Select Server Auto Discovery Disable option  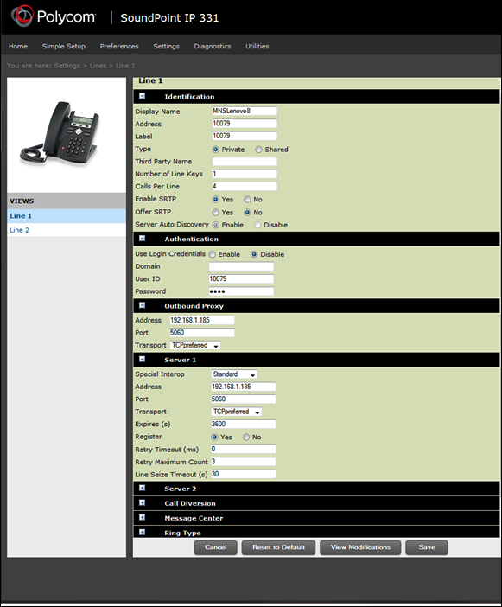(x=257, y=225)
